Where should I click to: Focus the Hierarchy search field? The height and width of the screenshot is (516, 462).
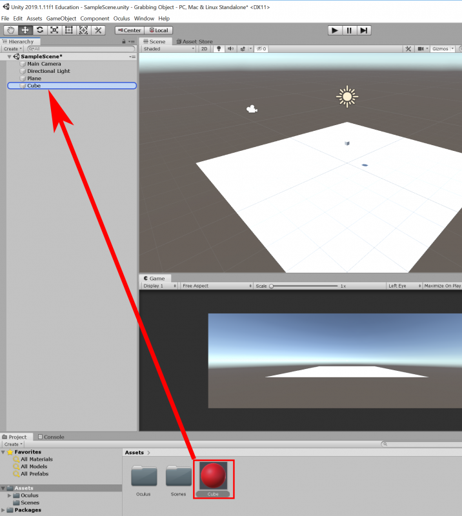(81, 49)
